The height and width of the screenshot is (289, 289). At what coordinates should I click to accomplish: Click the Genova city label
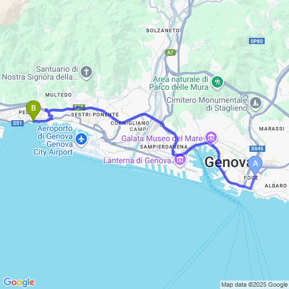[x=227, y=162]
